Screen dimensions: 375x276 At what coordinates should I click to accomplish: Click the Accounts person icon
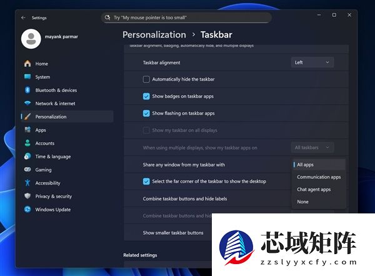(x=27, y=143)
